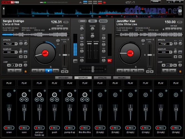Hit the left deck CUE button
This screenshot has width=185, height=139.
(x=35, y=71)
